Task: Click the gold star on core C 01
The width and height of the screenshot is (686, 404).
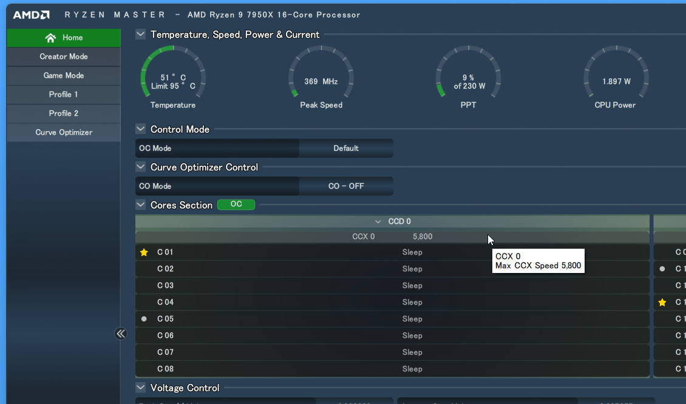Action: (x=144, y=252)
